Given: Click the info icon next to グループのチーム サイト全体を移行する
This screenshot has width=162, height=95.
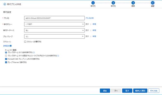Looking at the screenshot, I should coord(34,52).
